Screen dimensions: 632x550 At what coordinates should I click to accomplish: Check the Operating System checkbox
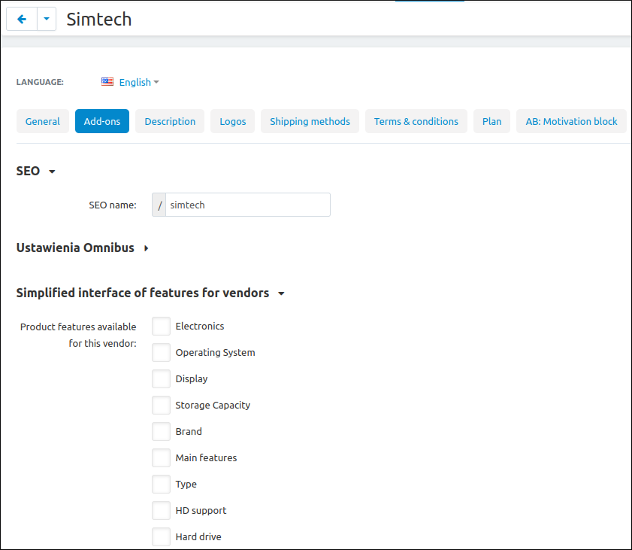coord(161,352)
